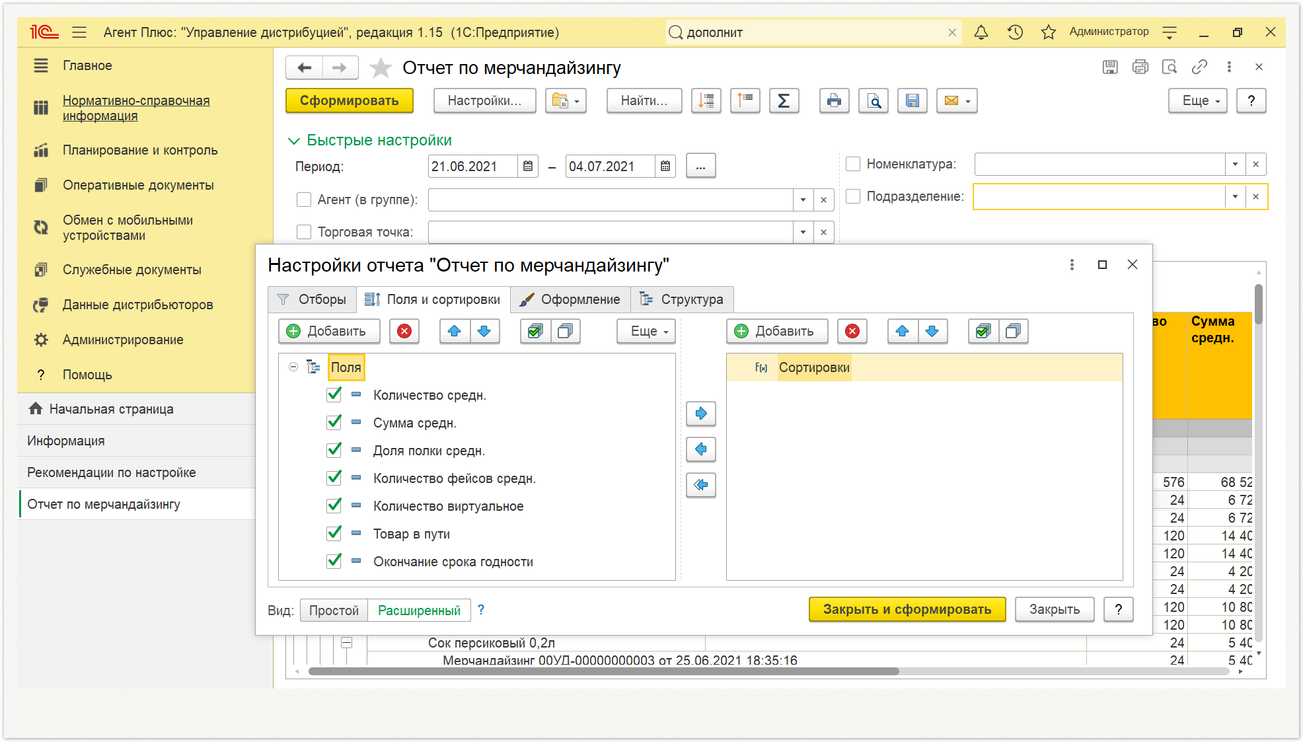1303x742 pixels.
Task: Open Нормативно-справочная информация link
Action: [x=136, y=108]
